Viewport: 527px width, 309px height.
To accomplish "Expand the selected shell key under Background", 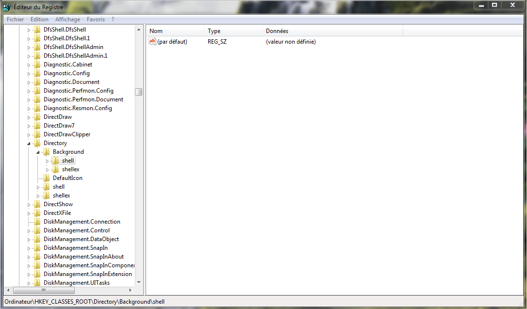I will (48, 161).
